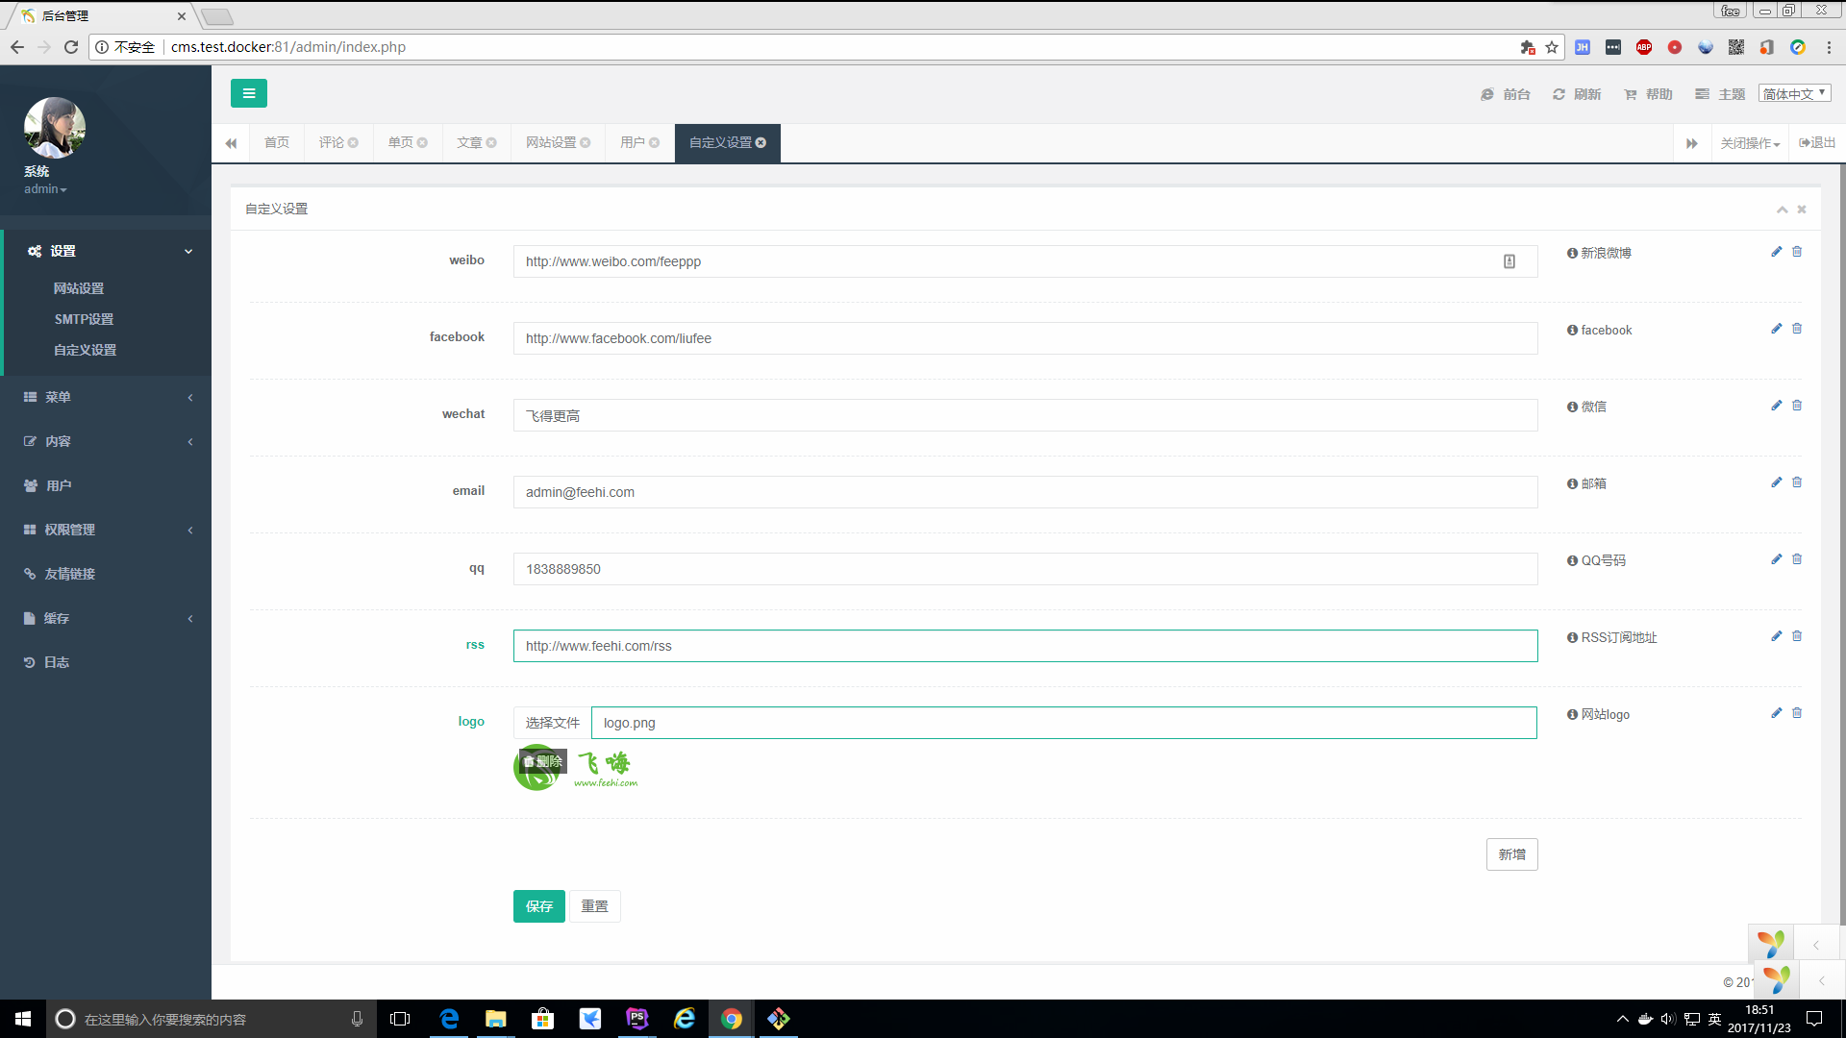This screenshot has width=1846, height=1038.
Task: Open SMTP设置 in the sidebar
Action: click(84, 319)
